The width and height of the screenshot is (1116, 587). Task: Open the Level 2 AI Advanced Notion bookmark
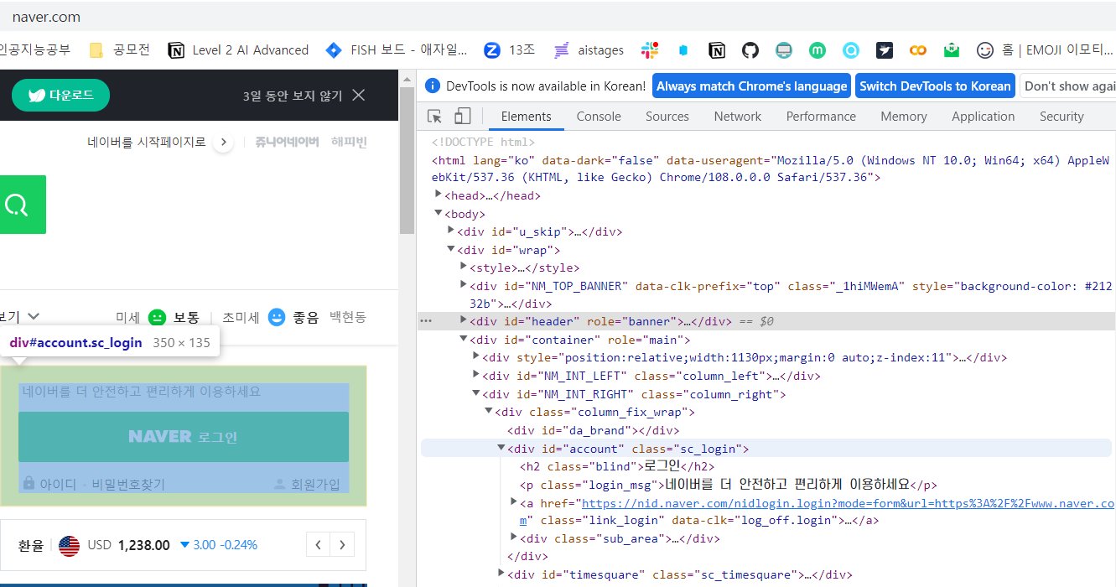[238, 50]
